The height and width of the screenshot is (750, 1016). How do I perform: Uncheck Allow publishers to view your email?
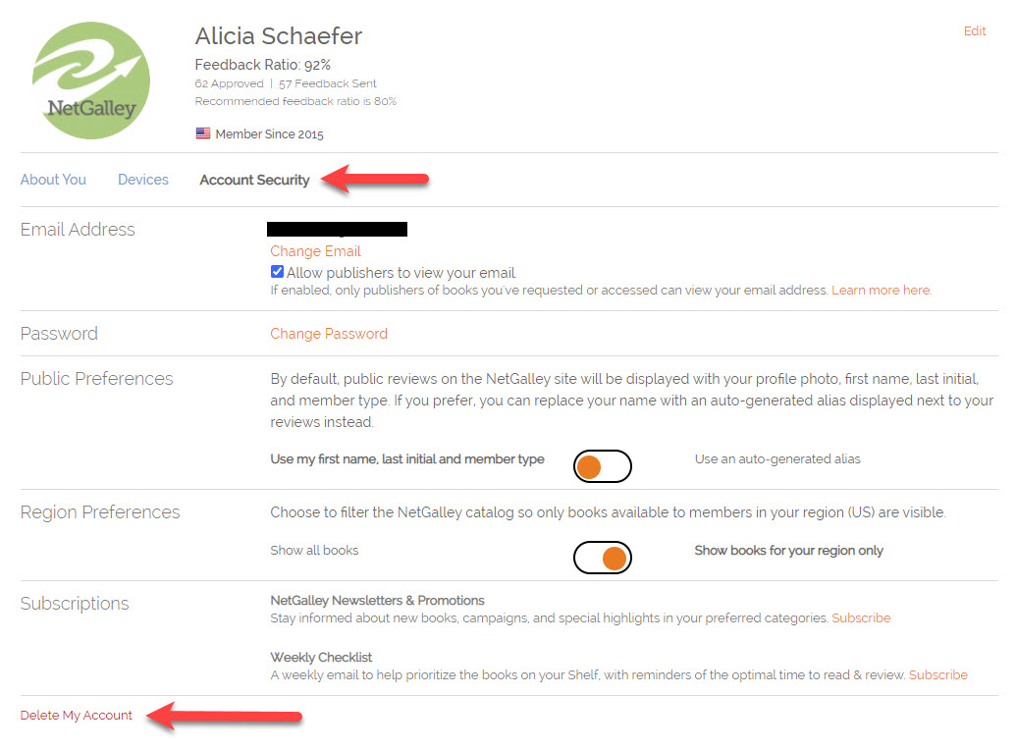click(278, 272)
